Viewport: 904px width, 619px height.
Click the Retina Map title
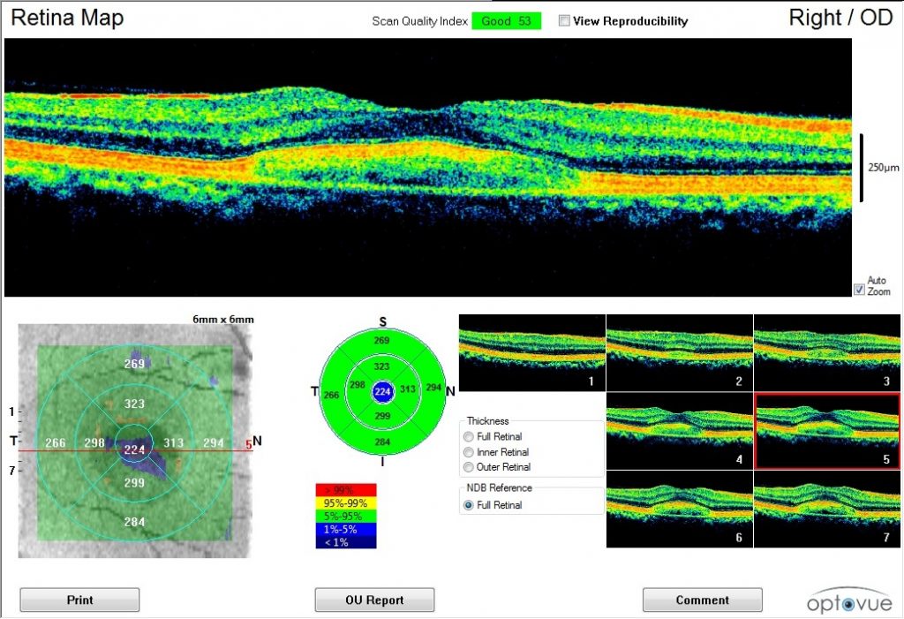(66, 17)
